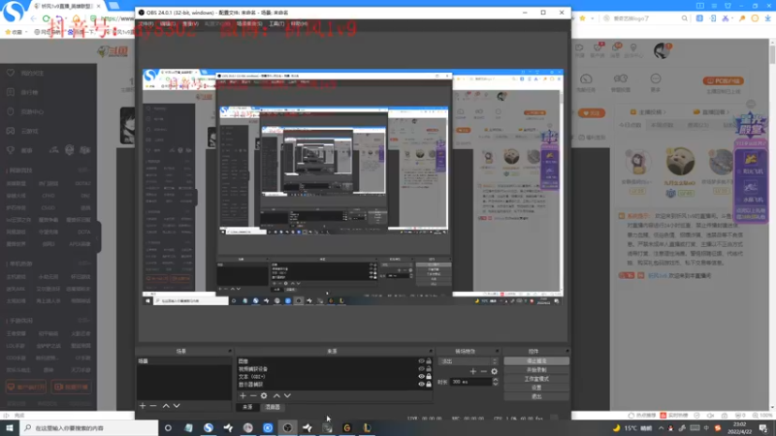776x436 pixels.
Task: Pop out the Scene Transitions dock panel
Action: tap(497, 351)
